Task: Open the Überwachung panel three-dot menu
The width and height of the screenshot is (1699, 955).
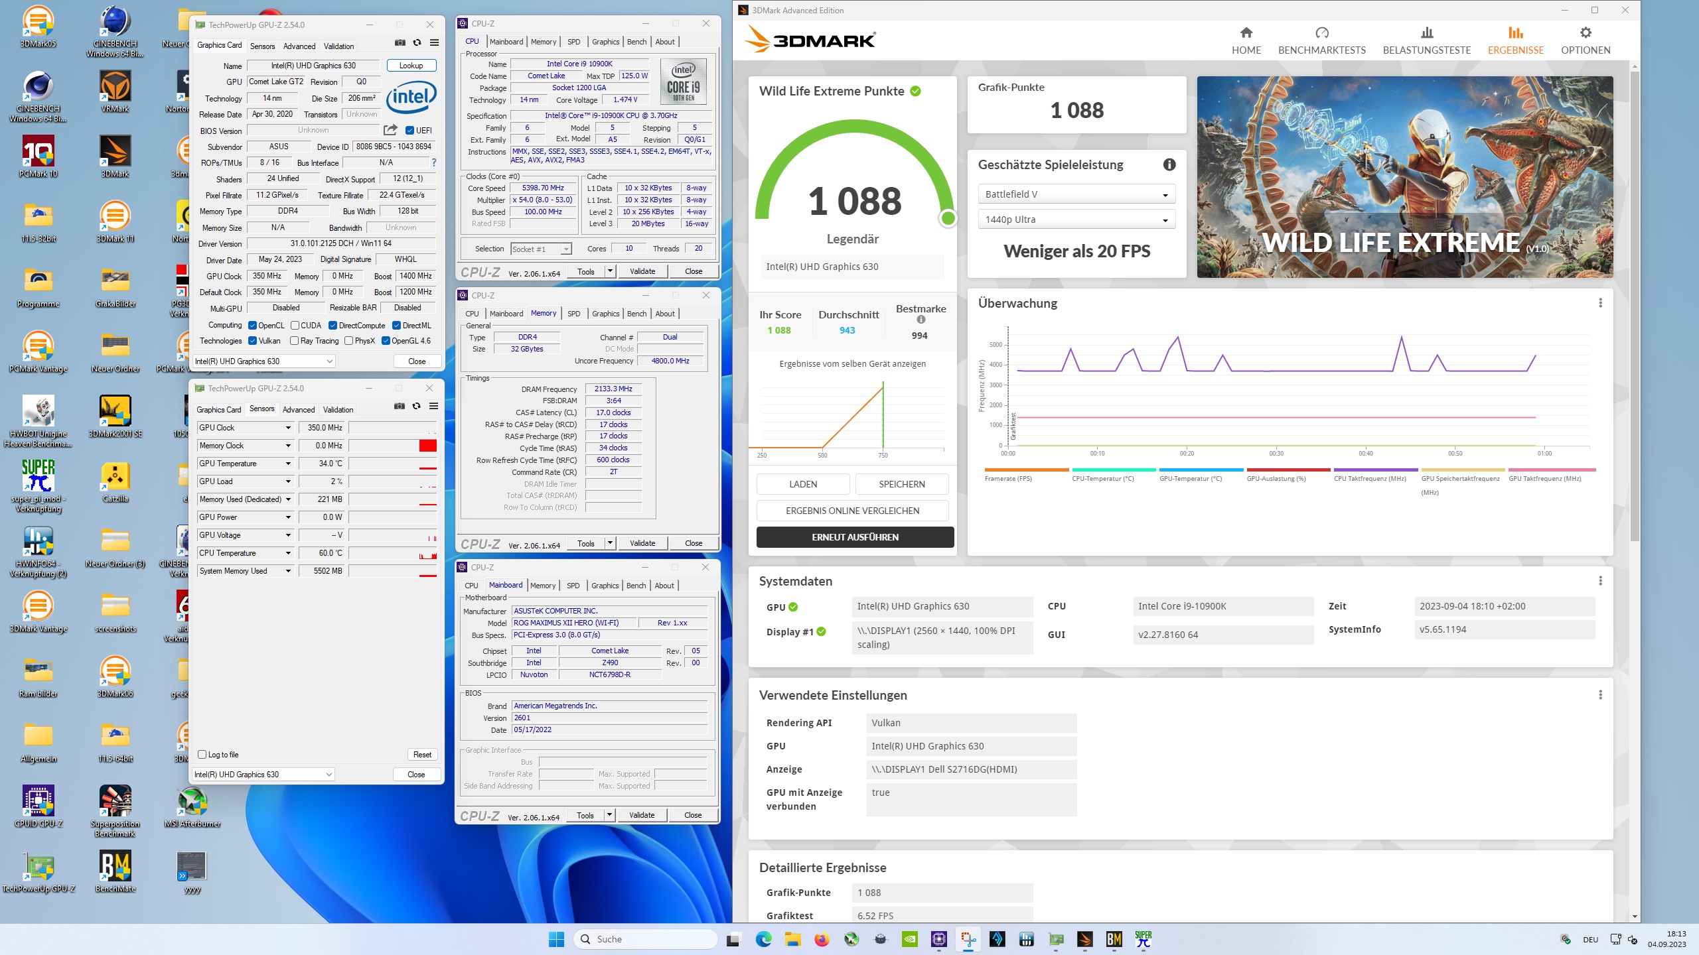Action: coord(1600,303)
